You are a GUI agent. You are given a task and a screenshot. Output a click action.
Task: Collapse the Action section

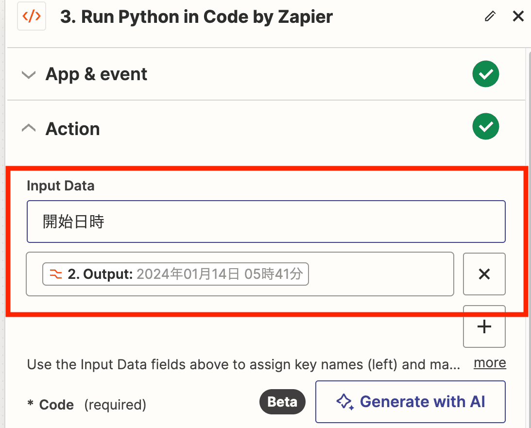point(29,128)
